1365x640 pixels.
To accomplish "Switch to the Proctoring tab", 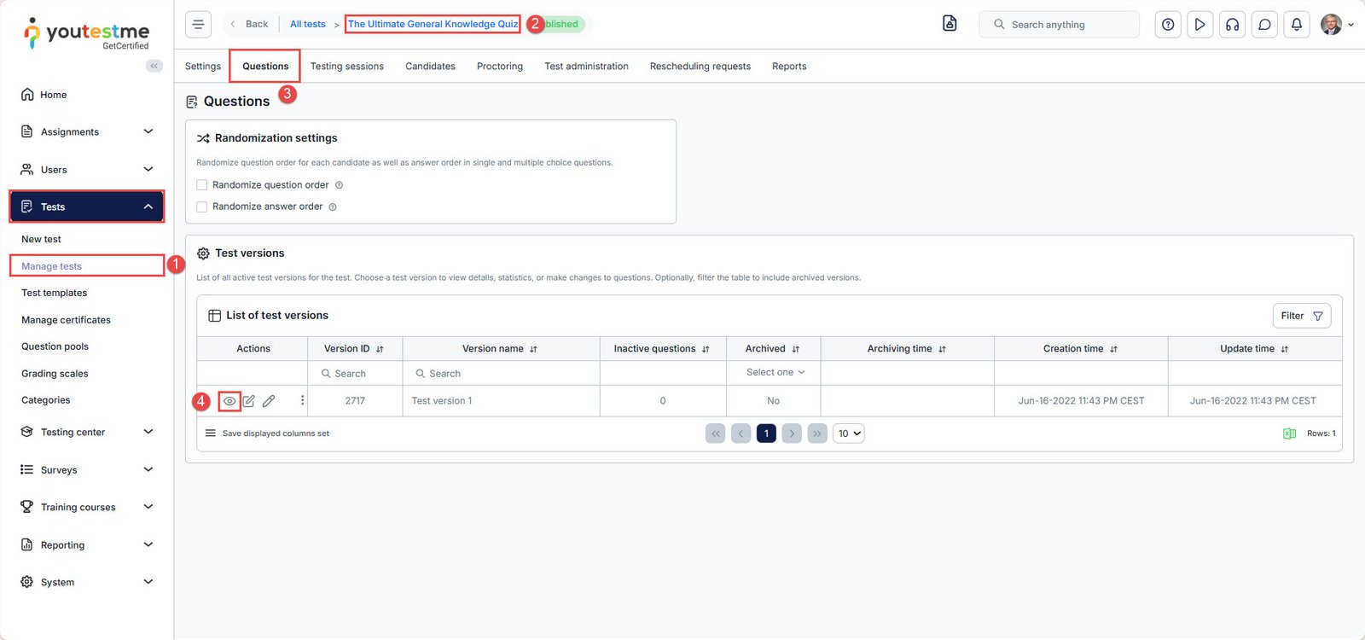I will tap(499, 67).
